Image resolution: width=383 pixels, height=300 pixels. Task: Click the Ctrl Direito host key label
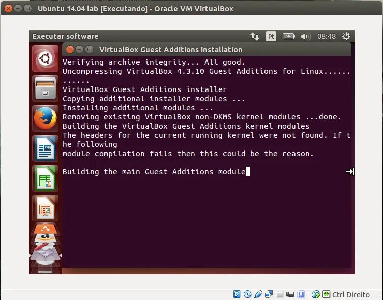pos(351,294)
